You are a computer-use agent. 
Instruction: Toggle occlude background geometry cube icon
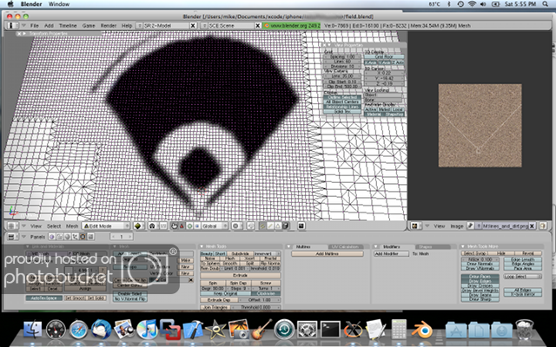286,226
